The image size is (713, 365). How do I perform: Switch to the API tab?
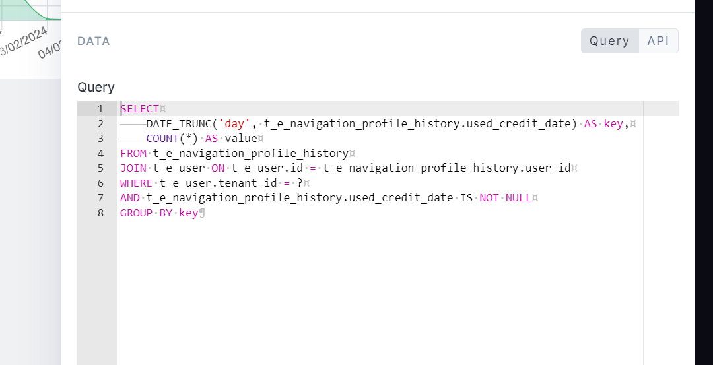point(658,41)
